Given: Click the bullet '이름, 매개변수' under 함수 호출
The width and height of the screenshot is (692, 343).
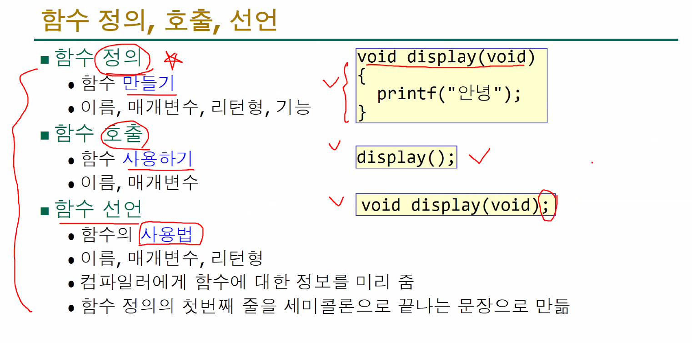Looking at the screenshot, I should tap(140, 182).
